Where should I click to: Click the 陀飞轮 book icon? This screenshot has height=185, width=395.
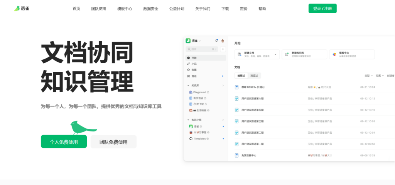click(191, 104)
